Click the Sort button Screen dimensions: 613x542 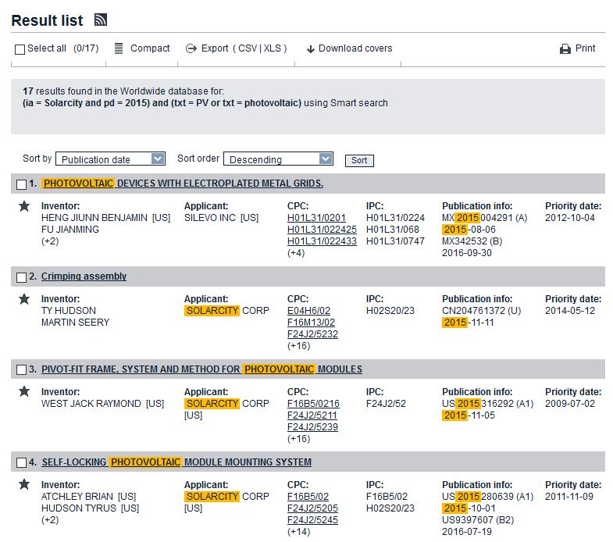(359, 160)
